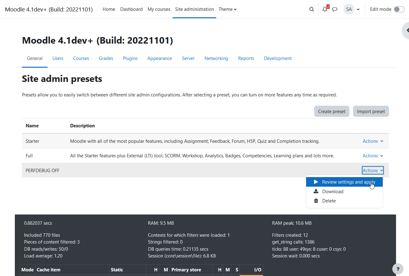Switch to the Courses tab
Image resolution: width=409 pixels, height=276 pixels.
[81, 58]
